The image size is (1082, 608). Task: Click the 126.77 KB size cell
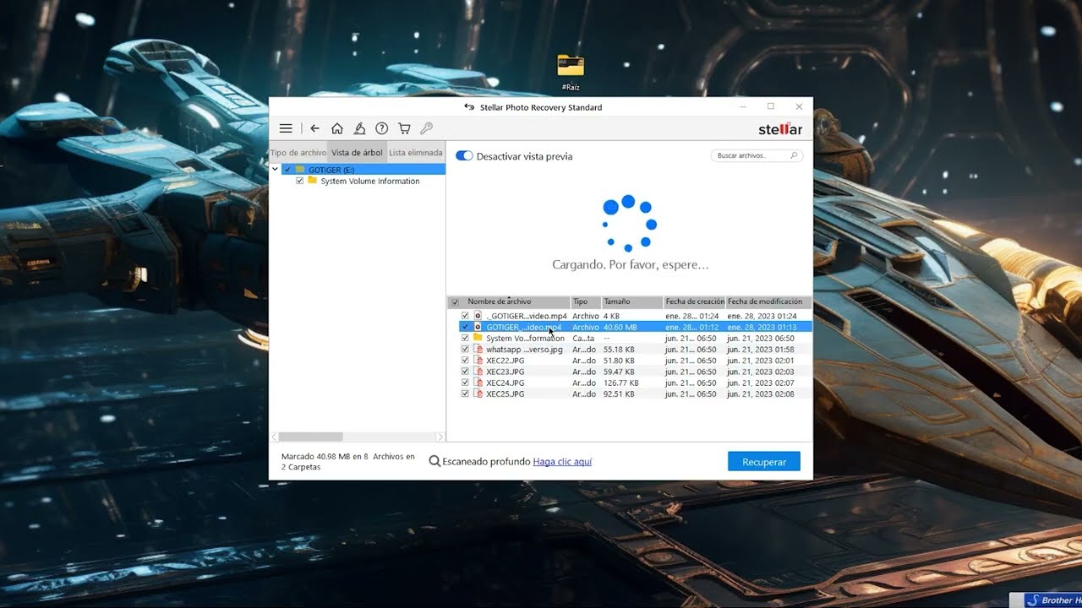click(621, 383)
